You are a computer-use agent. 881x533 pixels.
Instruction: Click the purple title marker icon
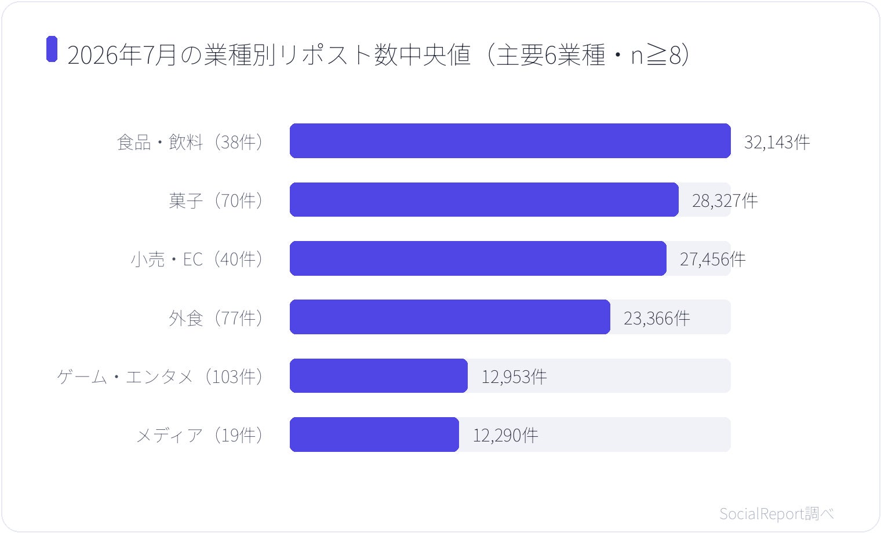52,49
